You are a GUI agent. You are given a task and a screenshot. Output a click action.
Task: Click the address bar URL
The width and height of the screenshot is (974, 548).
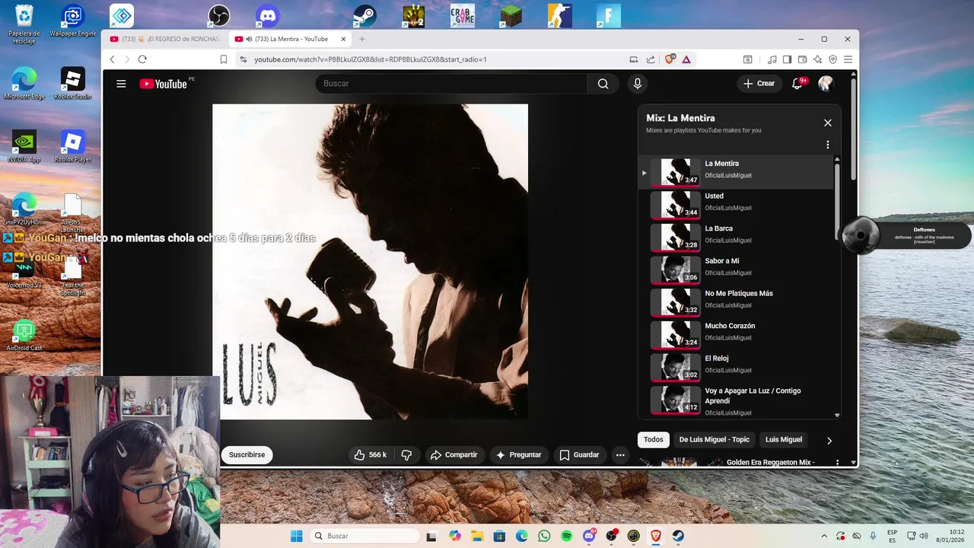point(371,59)
